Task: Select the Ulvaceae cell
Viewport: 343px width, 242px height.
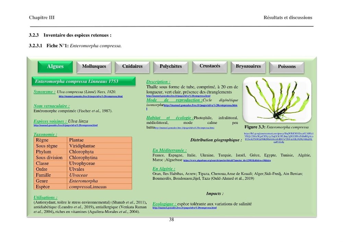Action: pos(99,175)
